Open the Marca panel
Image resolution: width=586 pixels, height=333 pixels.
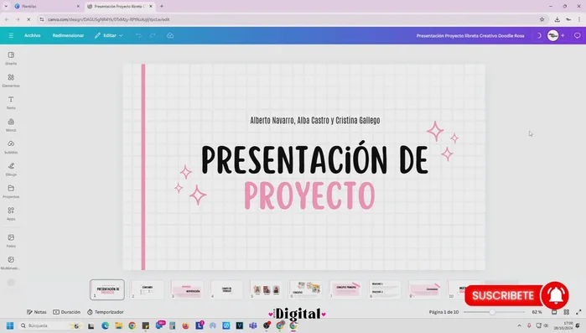point(11,124)
